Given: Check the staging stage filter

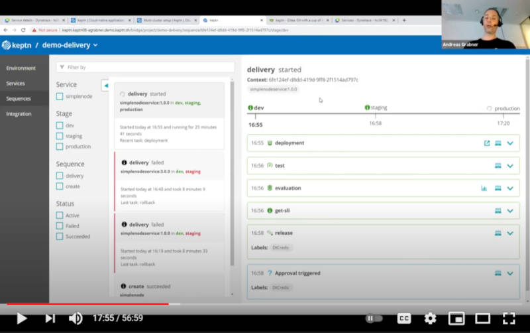Looking at the screenshot, I should (60, 136).
